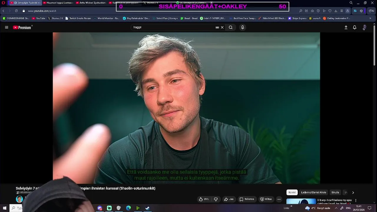The width and height of the screenshot is (377, 212).
Task: Open Nike Mind 002 Black bookmark
Action: [272, 18]
